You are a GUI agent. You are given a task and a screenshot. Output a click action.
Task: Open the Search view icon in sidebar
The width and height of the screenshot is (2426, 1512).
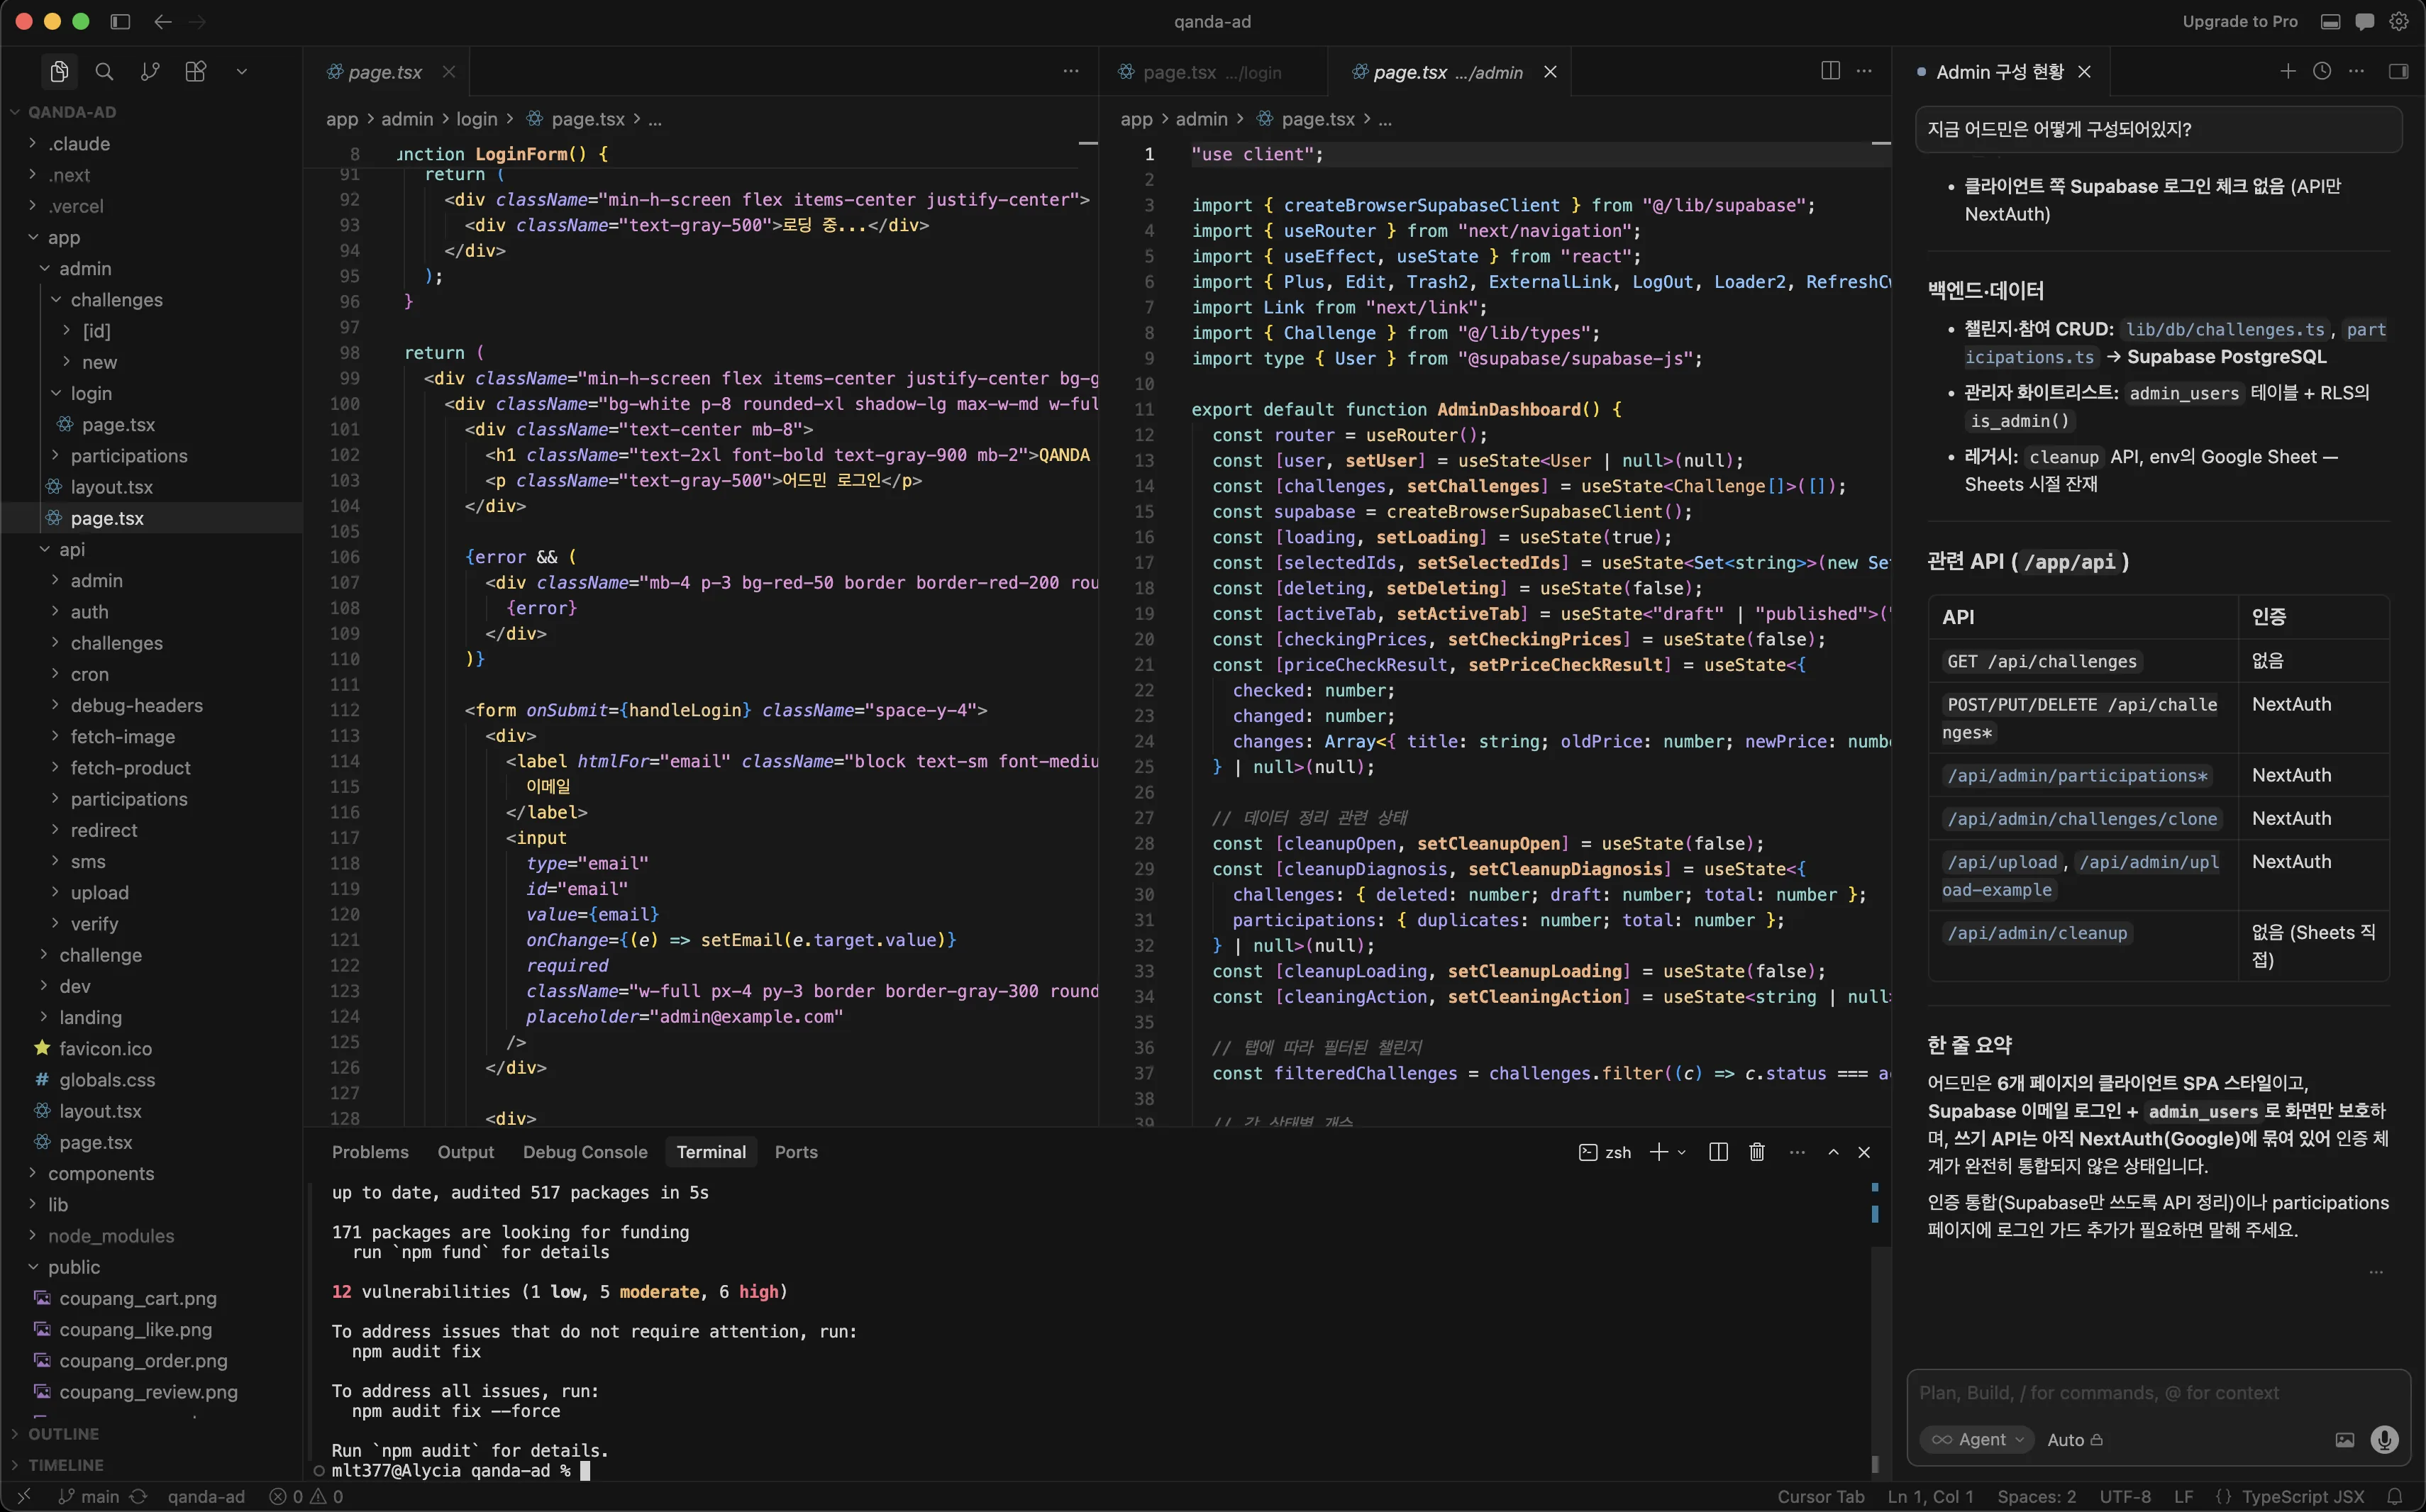[104, 71]
